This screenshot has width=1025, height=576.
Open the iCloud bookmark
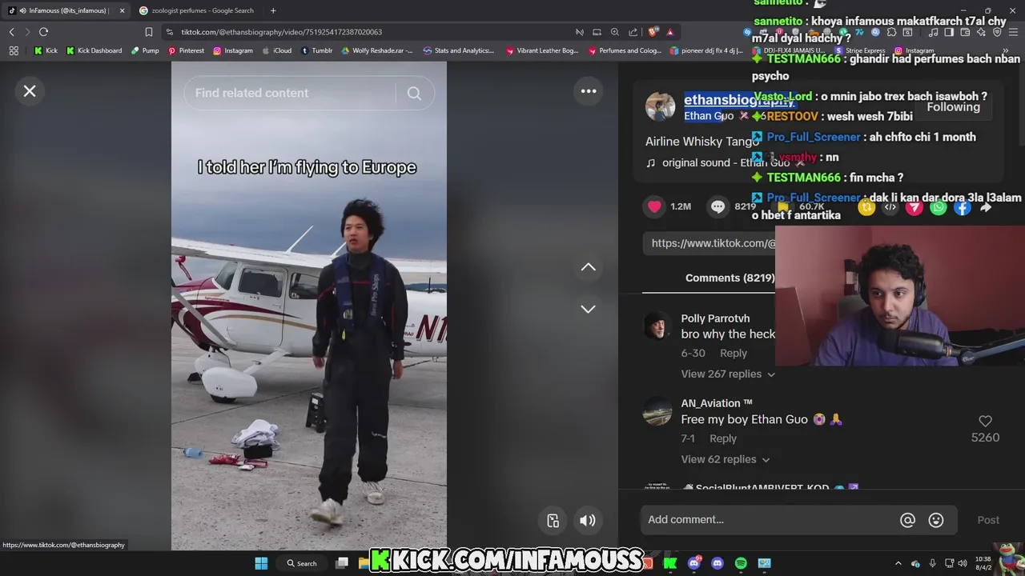click(x=277, y=50)
